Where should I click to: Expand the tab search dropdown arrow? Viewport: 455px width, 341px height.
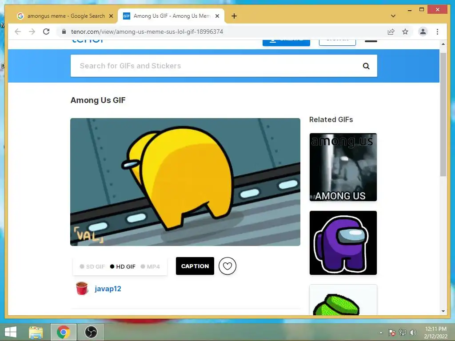pos(393,16)
